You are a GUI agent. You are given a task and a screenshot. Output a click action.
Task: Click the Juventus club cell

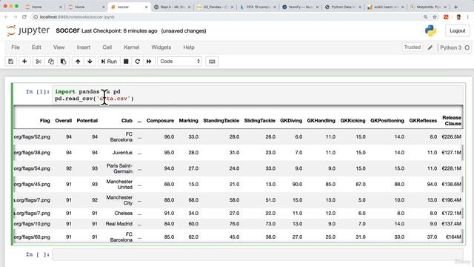[x=122, y=153]
